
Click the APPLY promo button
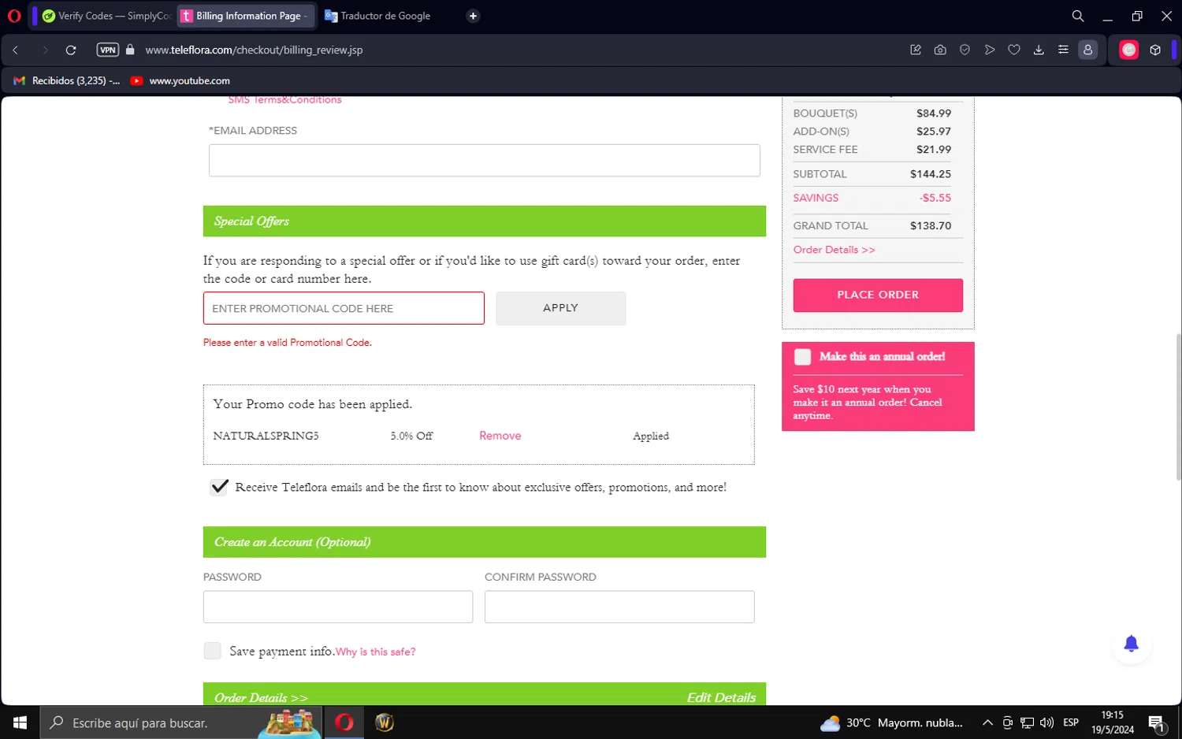click(560, 308)
